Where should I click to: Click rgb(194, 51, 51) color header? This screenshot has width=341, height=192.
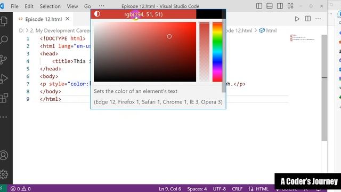(143, 14)
